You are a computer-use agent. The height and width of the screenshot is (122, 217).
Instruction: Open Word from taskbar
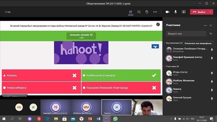[98, 119]
